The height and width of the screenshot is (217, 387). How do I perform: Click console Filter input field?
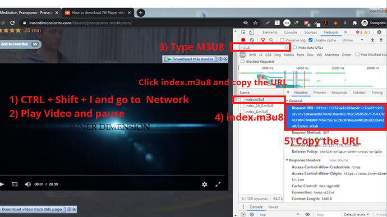pos(328,215)
